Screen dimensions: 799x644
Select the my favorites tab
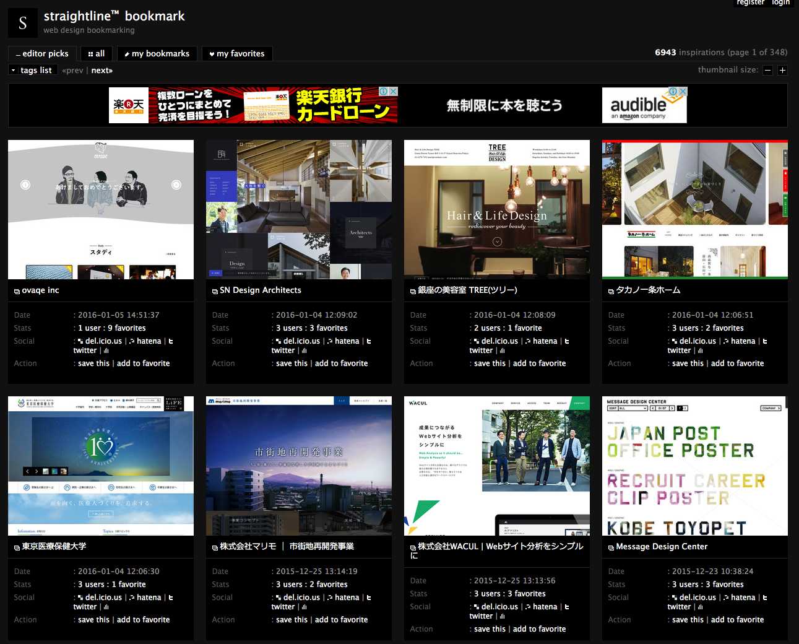click(x=237, y=54)
